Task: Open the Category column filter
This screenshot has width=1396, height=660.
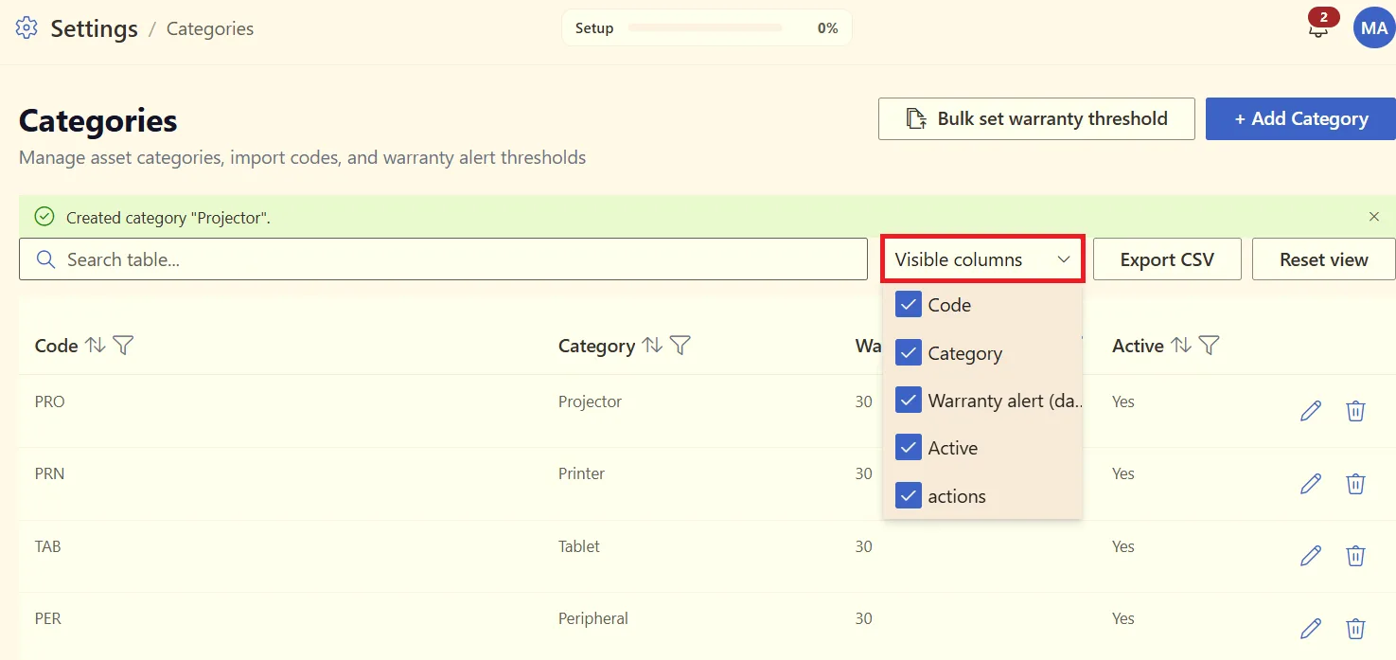Action: point(680,346)
